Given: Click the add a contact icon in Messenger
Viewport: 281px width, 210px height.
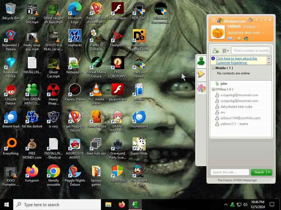Looking at the screenshot, I should point(215,51).
